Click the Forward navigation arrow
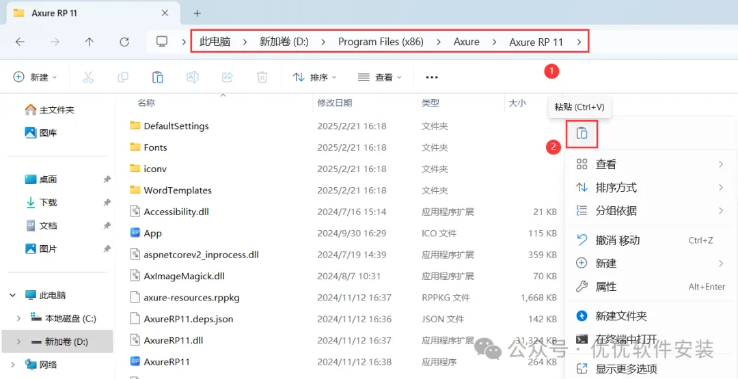738x379 pixels. coord(55,42)
